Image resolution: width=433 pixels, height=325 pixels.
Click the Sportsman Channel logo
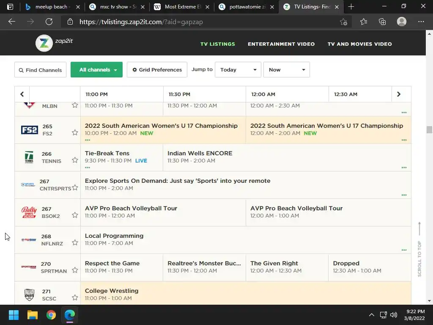coord(29,267)
